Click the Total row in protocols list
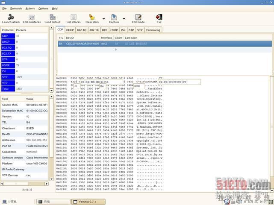This screenshot has width=274, height=205. coord(24,89)
